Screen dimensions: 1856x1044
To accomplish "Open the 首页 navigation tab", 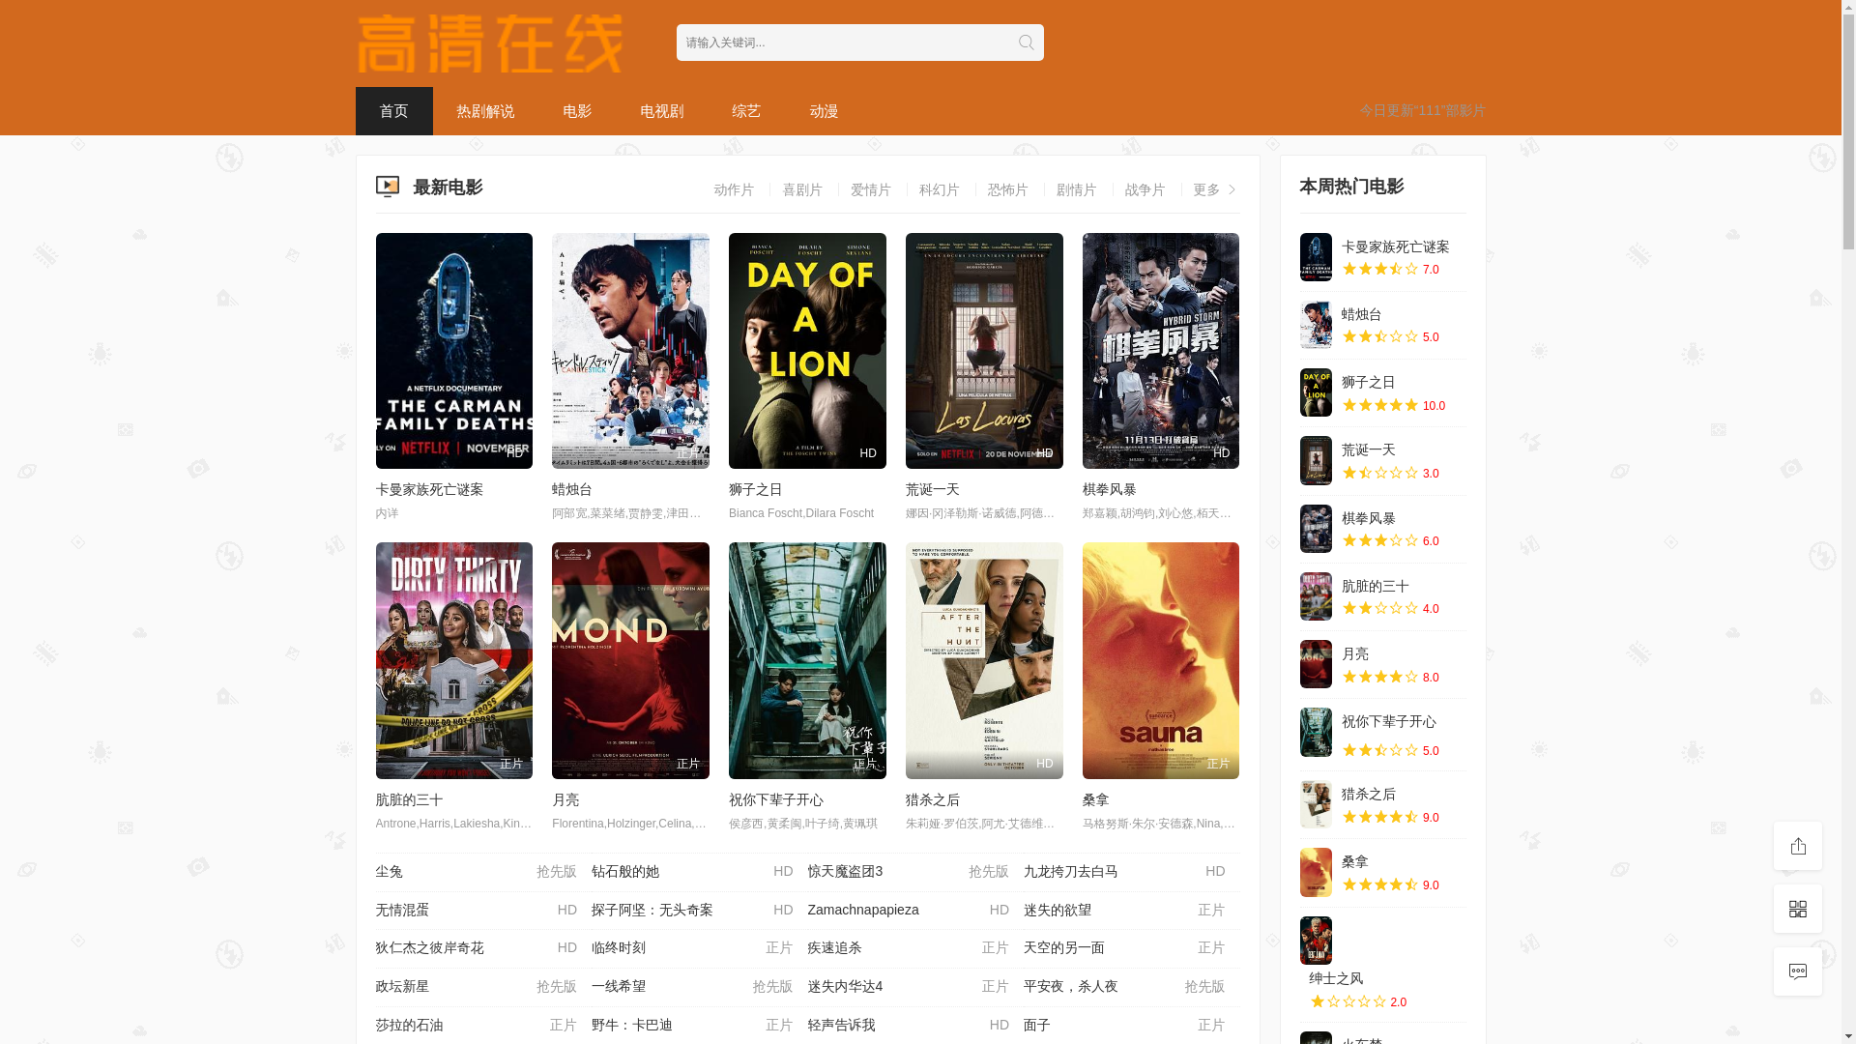I will (x=393, y=111).
